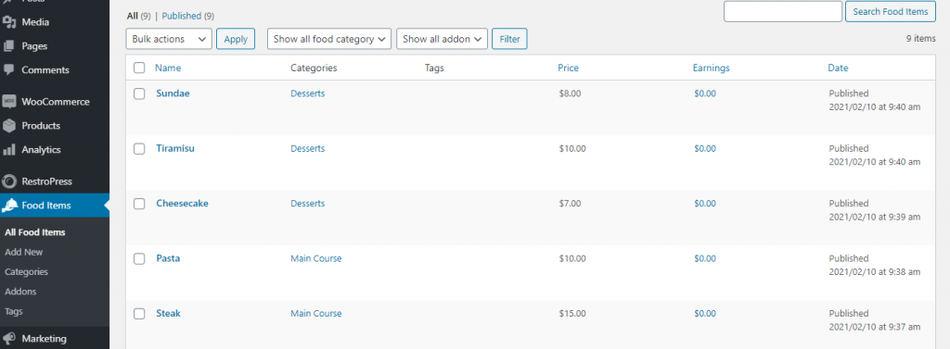
Task: Click the Marketing megaphone icon
Action: pos(9,339)
